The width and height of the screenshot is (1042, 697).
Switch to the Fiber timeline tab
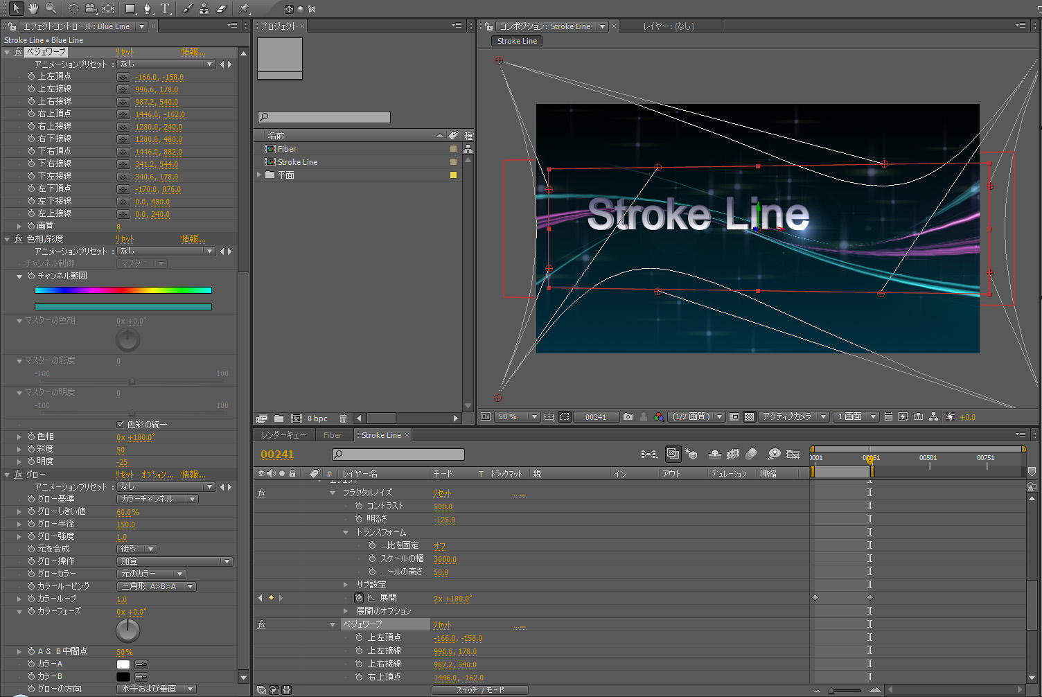pyautogui.click(x=333, y=435)
